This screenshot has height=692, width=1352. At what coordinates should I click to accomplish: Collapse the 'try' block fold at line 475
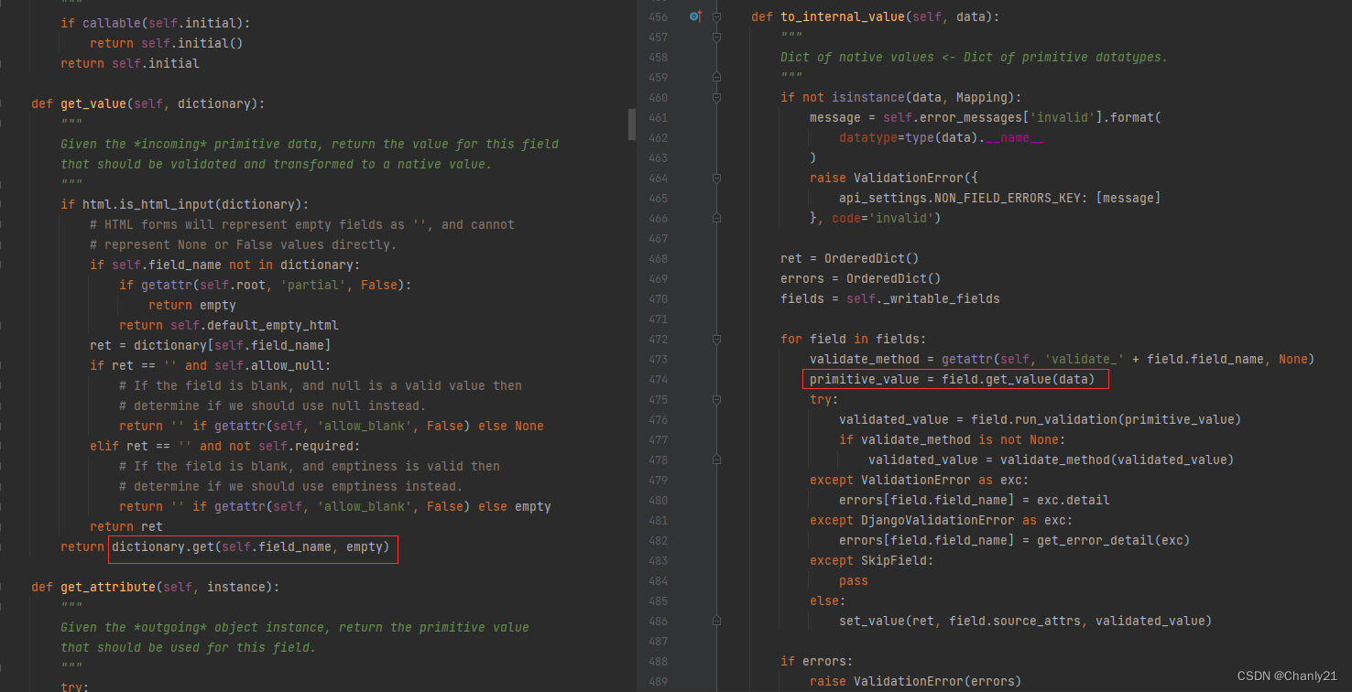pyautogui.click(x=717, y=399)
